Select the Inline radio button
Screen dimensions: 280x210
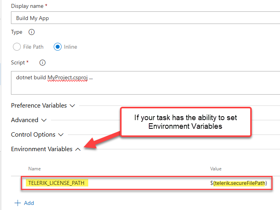click(x=58, y=47)
